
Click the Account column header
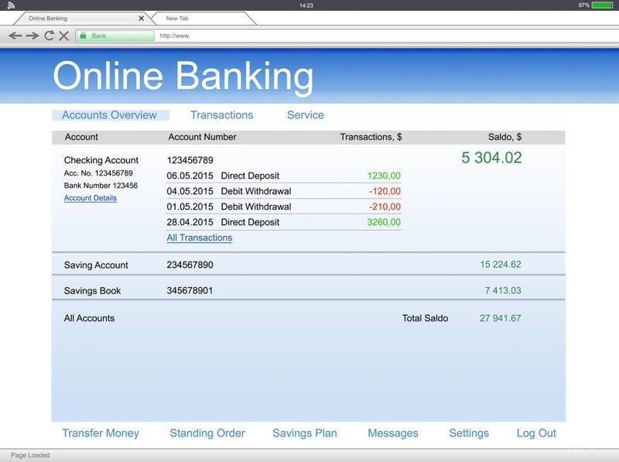81,137
